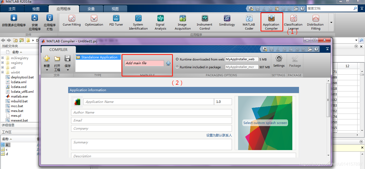The height and width of the screenshot is (169, 365).
Task: Click the plus icon to add main file
Action: (168, 63)
